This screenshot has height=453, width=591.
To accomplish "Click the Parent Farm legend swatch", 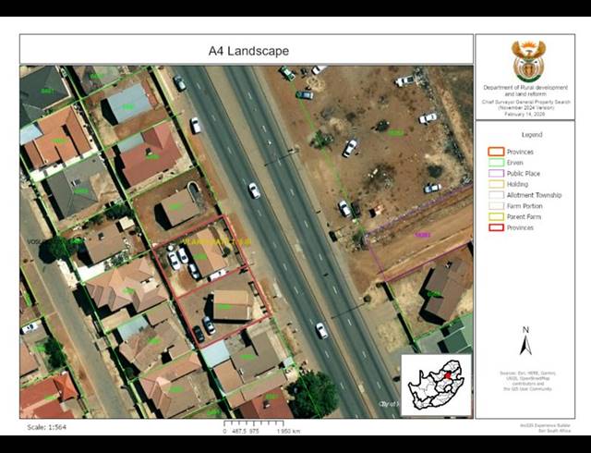I will [496, 217].
